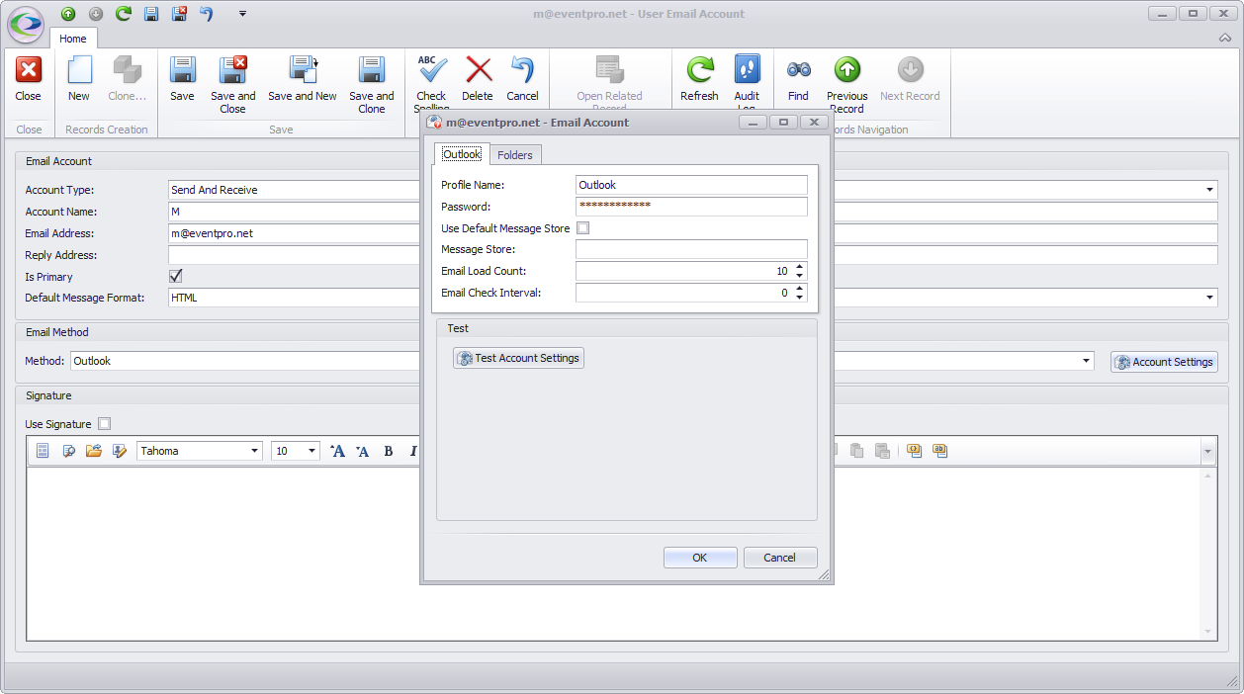This screenshot has height=694, width=1244.
Task: Expand the signature toolbar overflow arrow
Action: (x=1207, y=452)
